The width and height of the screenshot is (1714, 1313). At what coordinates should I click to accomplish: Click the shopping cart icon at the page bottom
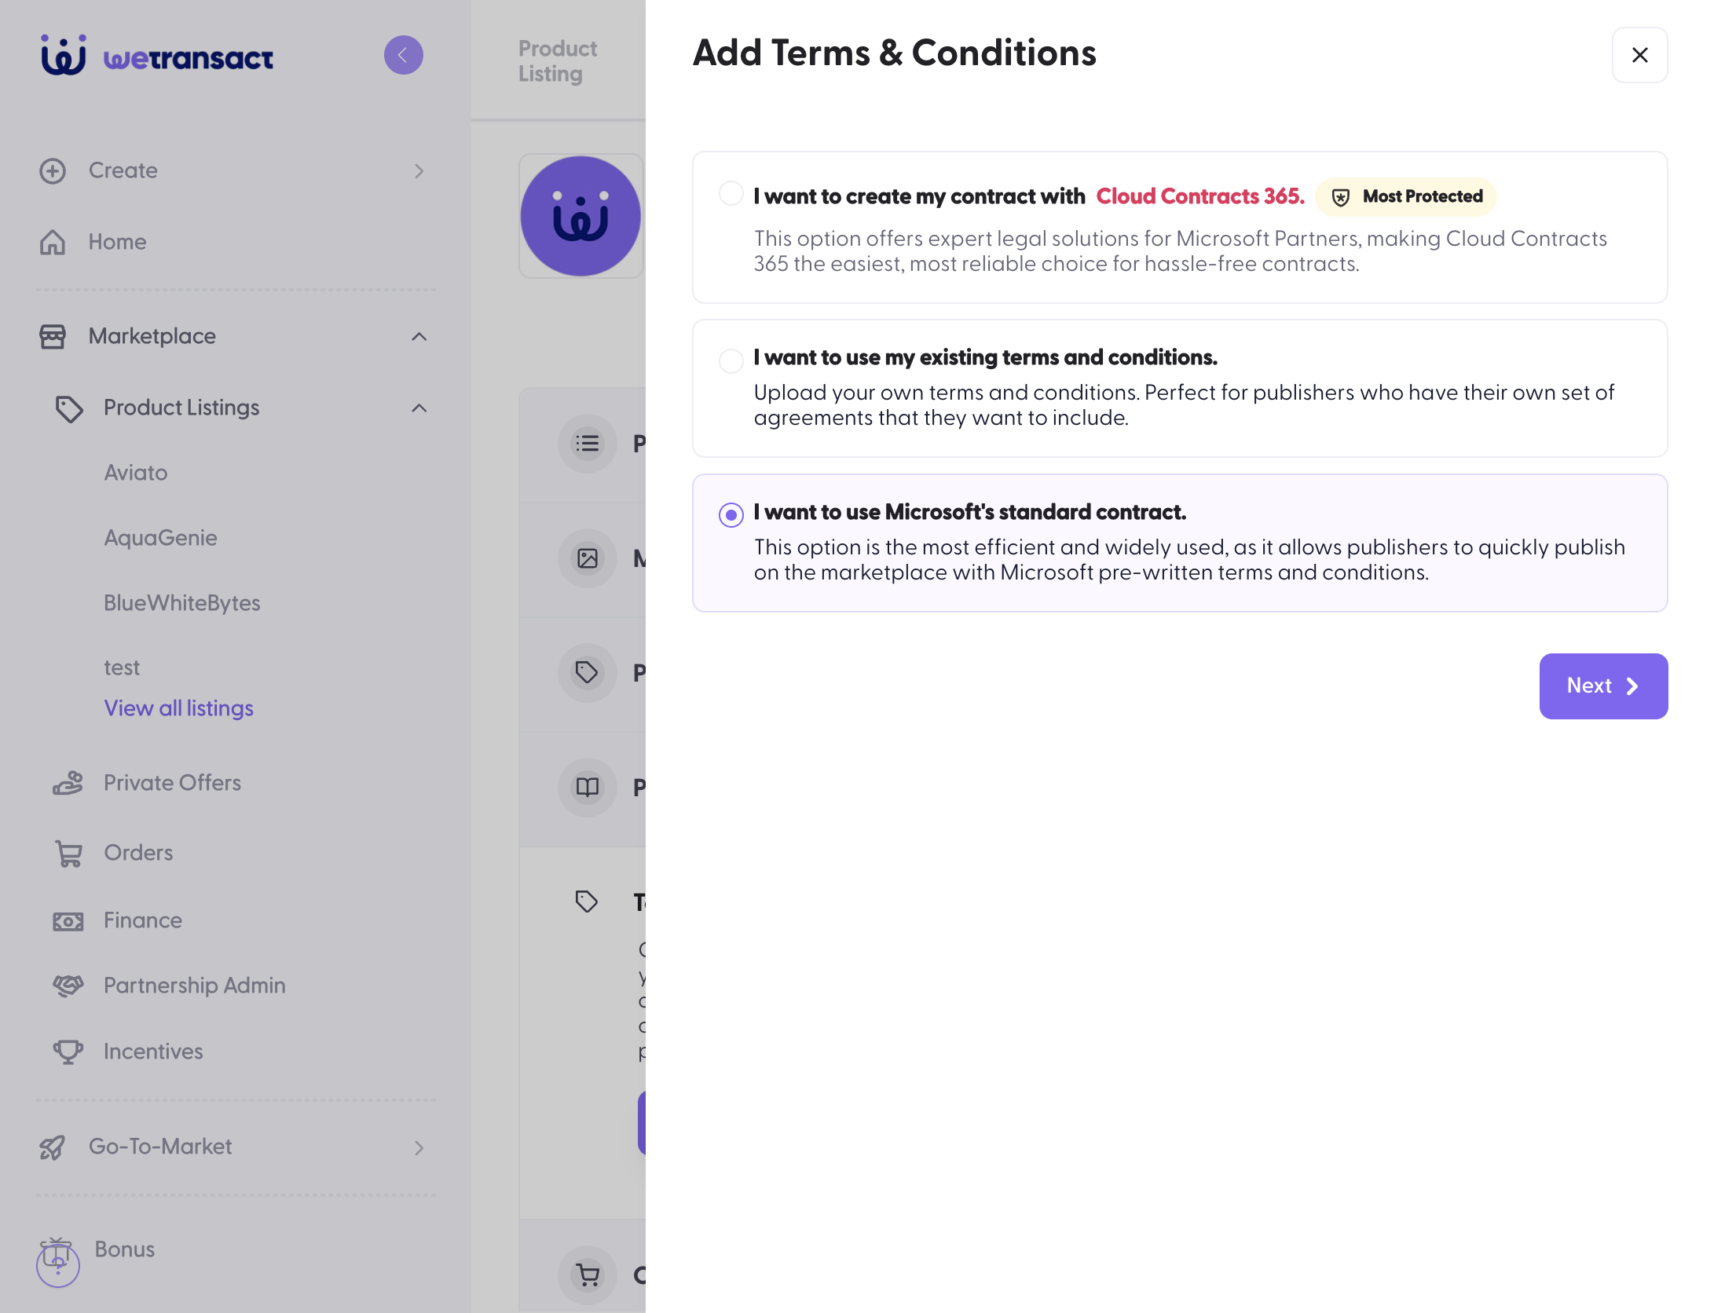[x=587, y=1275]
